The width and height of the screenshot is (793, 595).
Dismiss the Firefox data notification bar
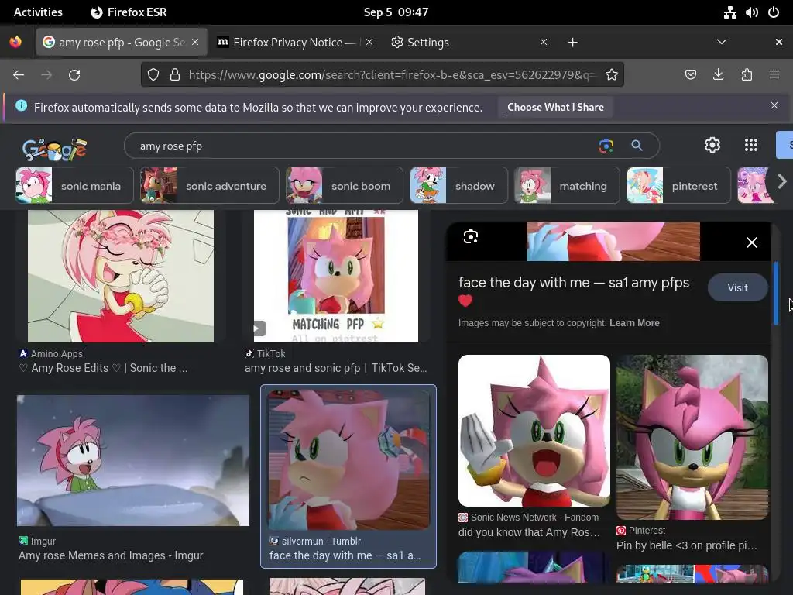pos(774,105)
